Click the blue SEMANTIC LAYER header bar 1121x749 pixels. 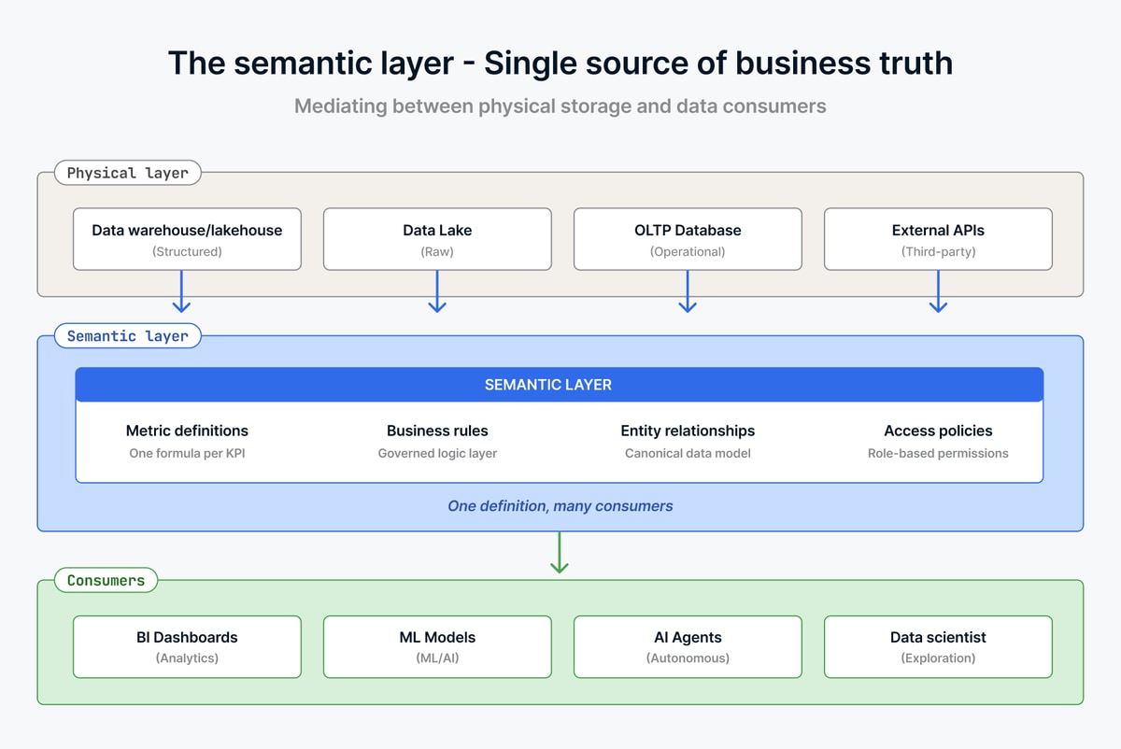560,385
